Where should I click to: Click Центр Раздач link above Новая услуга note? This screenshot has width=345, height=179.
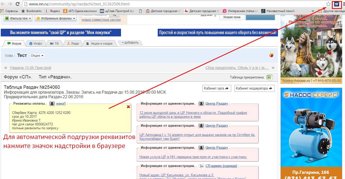(x=217, y=148)
